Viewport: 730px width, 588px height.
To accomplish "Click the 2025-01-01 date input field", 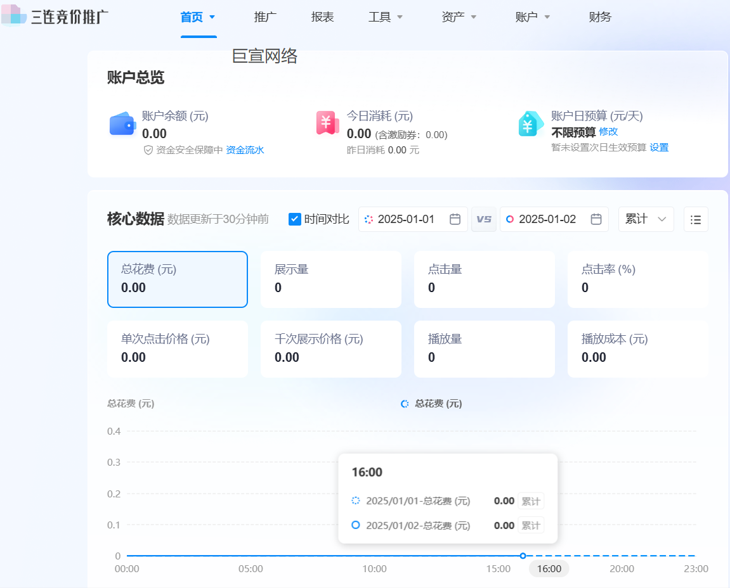I will [x=413, y=219].
